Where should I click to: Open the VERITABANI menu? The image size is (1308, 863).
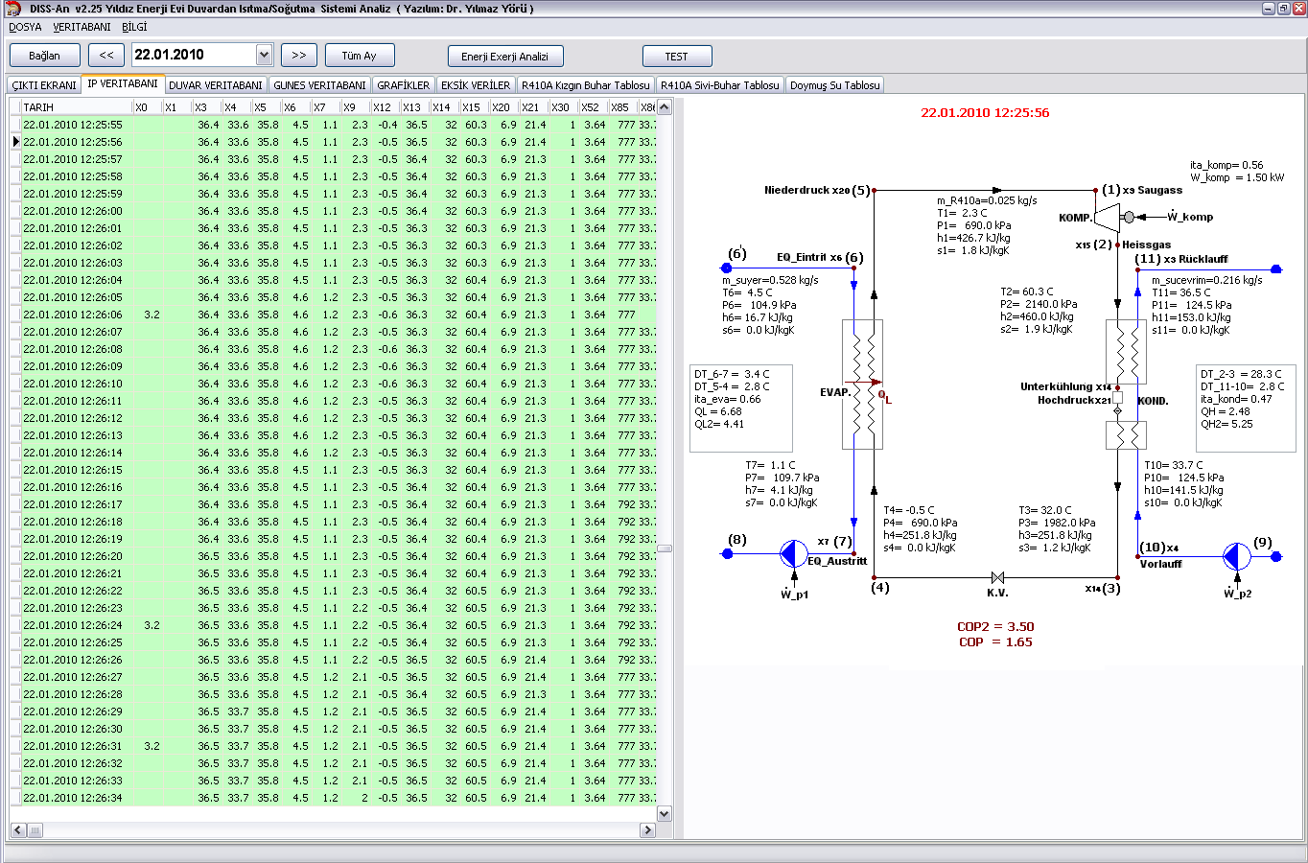82,27
